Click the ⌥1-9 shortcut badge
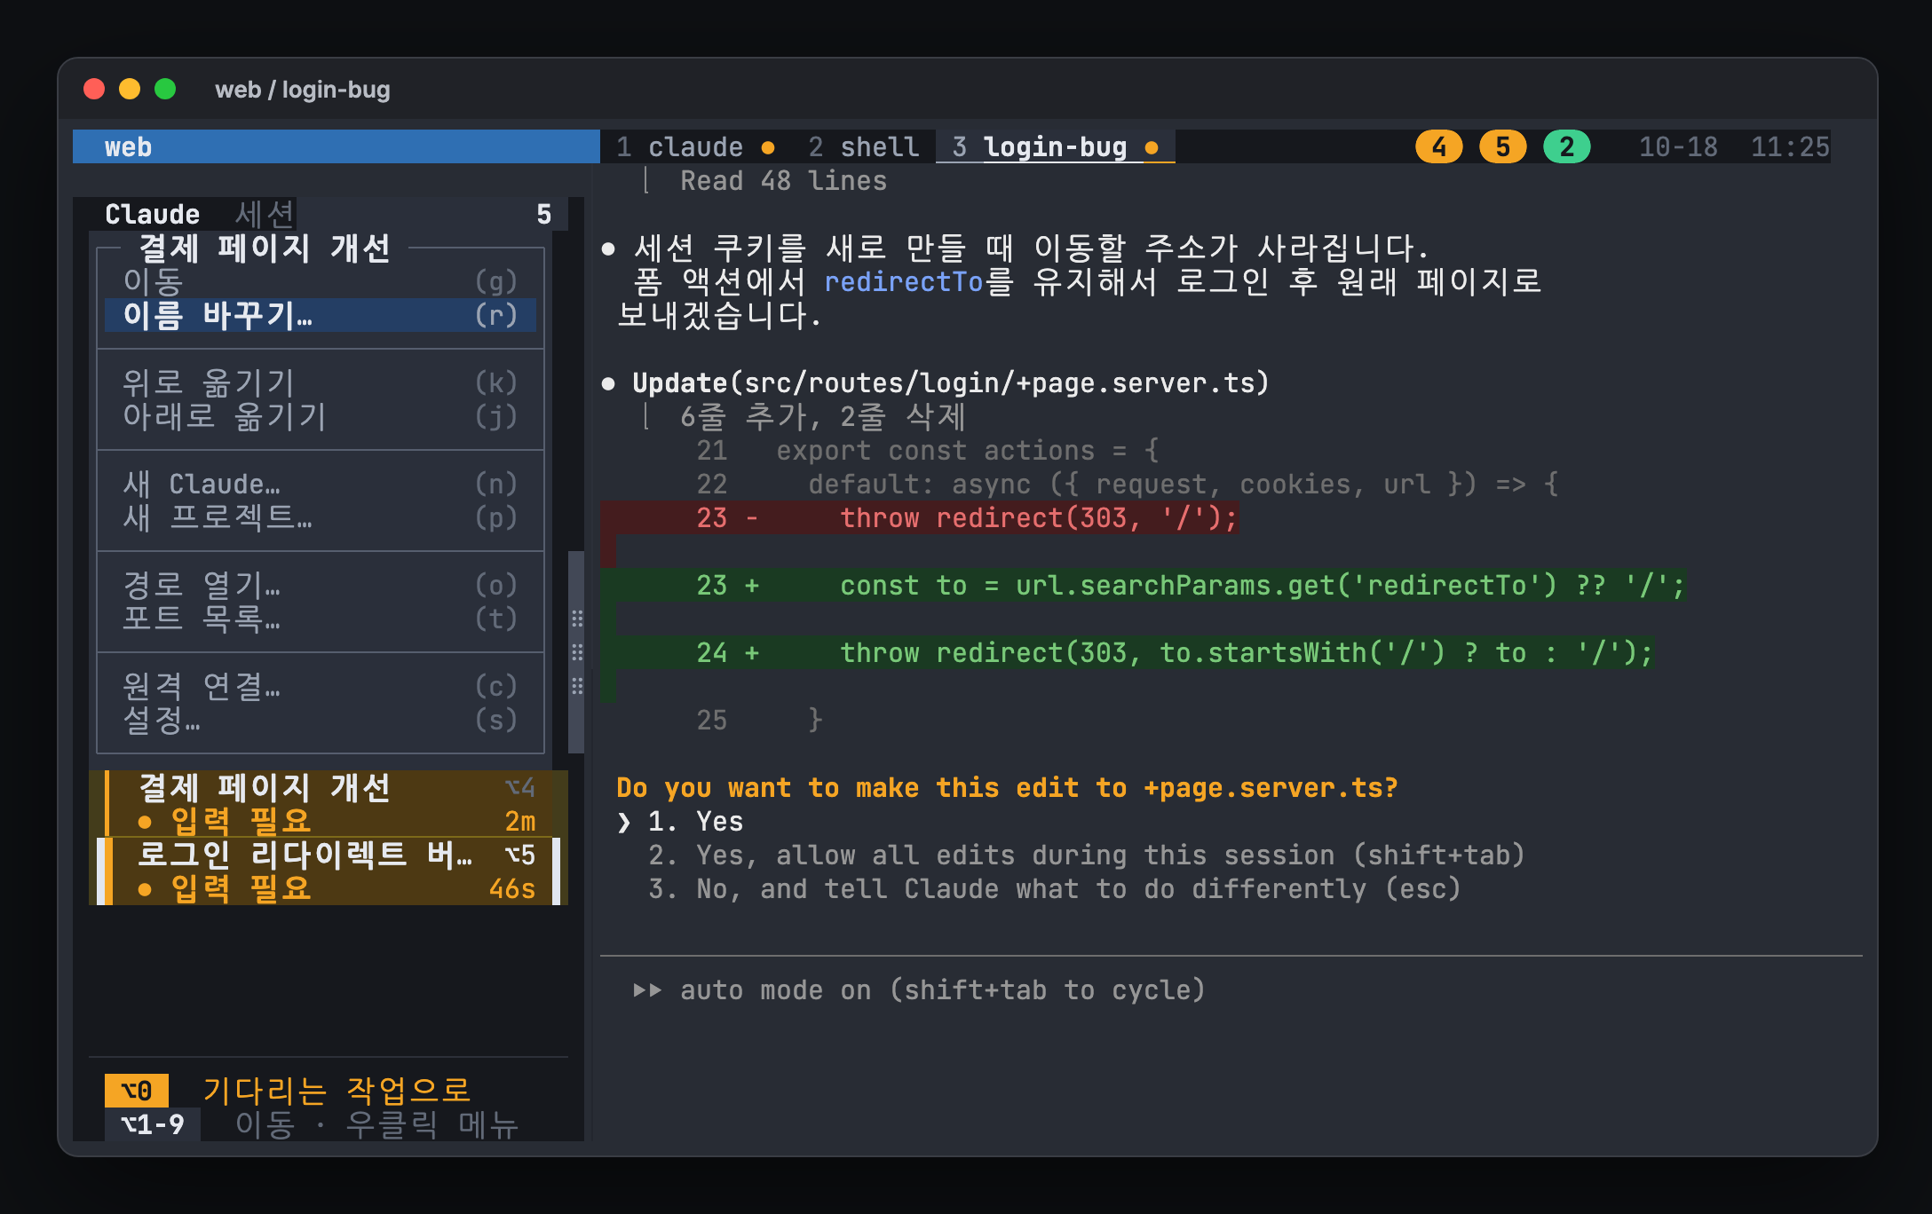1932x1214 pixels. click(x=153, y=1123)
